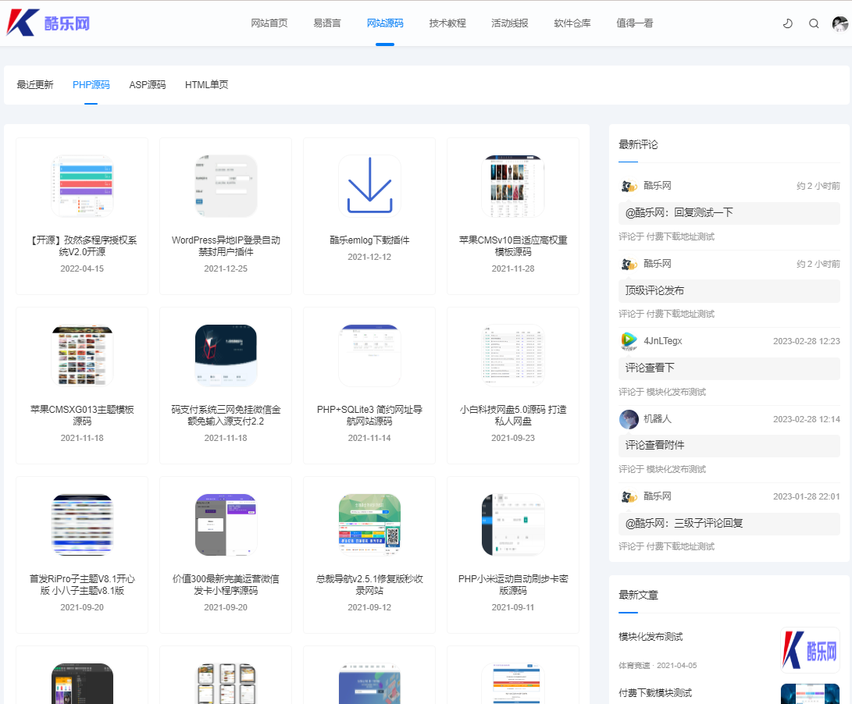
Task: Click 酷乐网 avatar on 顶级评论发布 comment
Action: [x=629, y=264]
